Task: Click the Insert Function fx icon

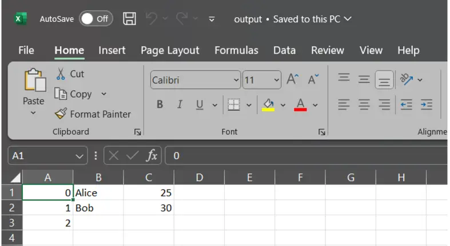Action: coord(152,155)
